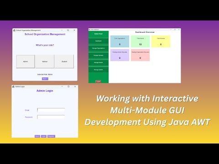This screenshot has width=219, height=164.
Task: Click the Login button in Admin Login
Action: pyautogui.click(x=44, y=136)
